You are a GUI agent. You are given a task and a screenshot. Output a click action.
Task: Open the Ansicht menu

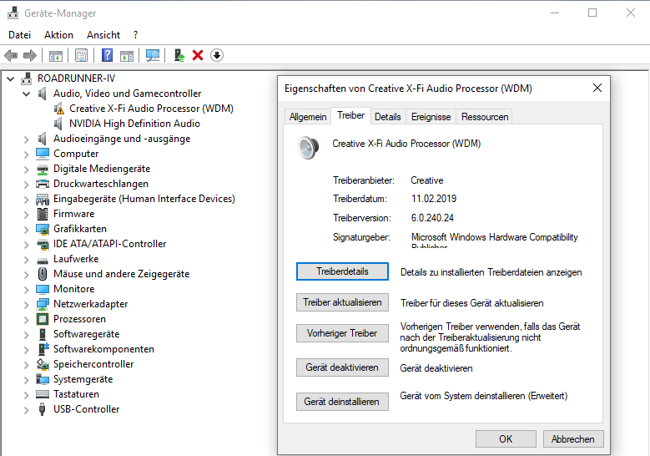click(103, 35)
